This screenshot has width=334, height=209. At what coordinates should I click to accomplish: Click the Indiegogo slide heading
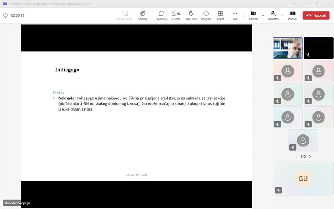[67, 70]
